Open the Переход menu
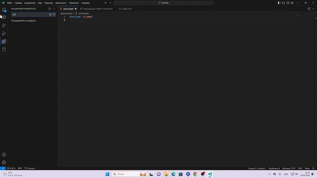Image resolution: width=317 pixels, height=178 pixels. point(49,3)
